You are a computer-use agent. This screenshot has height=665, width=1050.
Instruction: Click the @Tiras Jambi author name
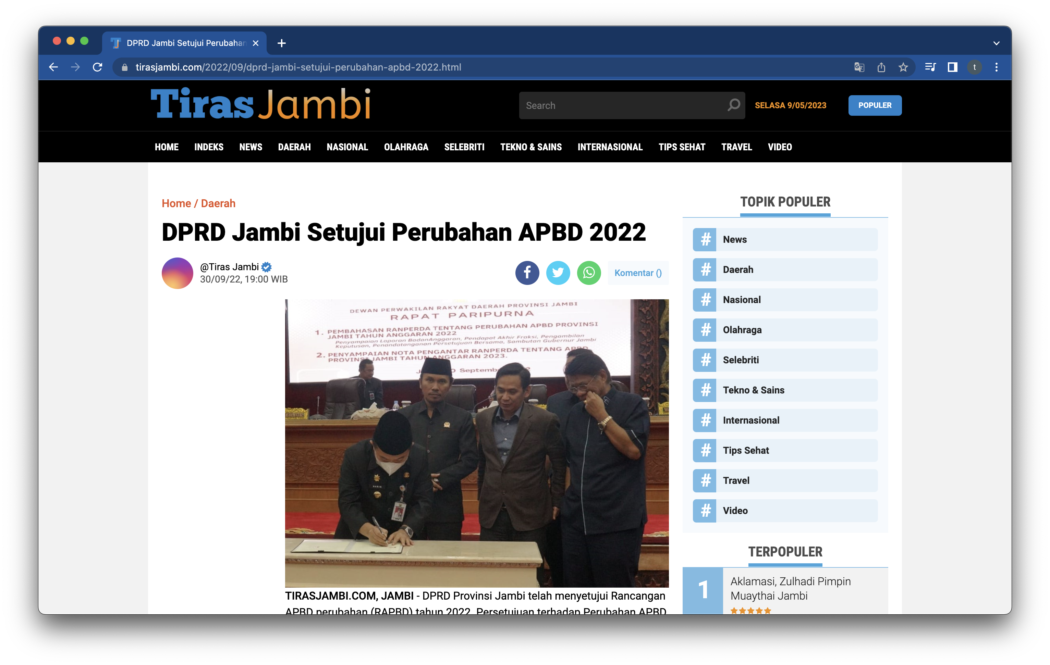click(229, 267)
